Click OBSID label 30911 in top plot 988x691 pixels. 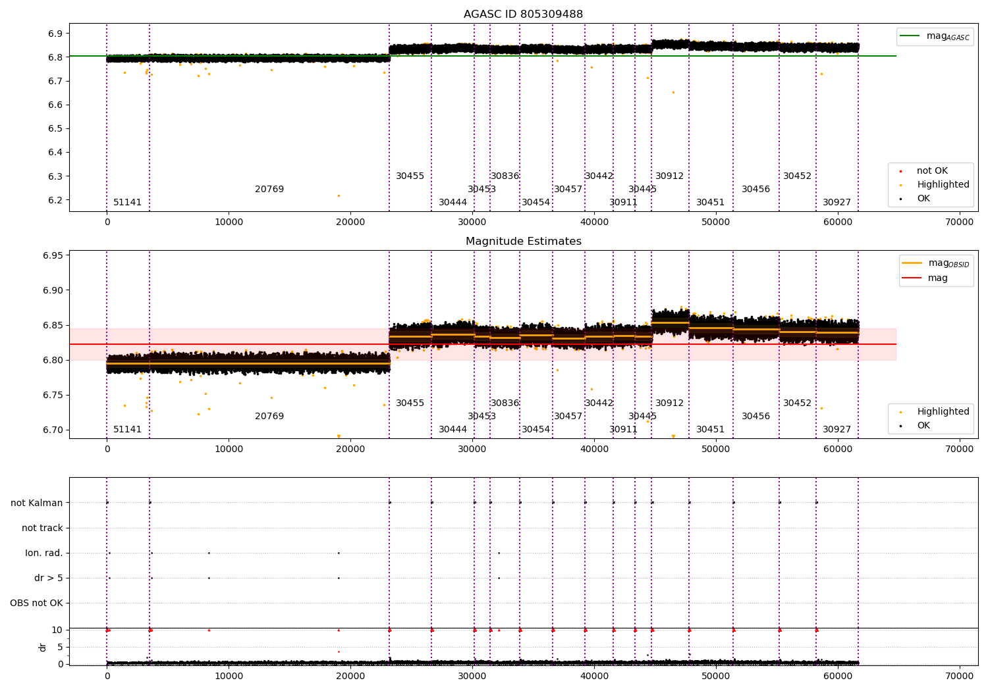pyautogui.click(x=623, y=203)
